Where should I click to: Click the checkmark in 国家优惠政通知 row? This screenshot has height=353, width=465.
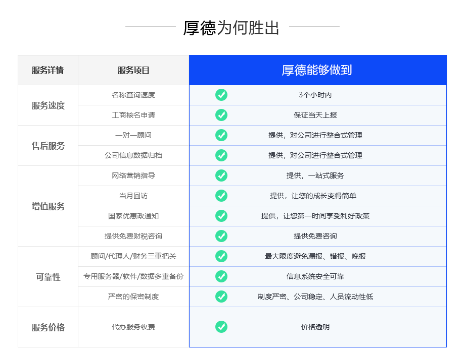(x=221, y=216)
